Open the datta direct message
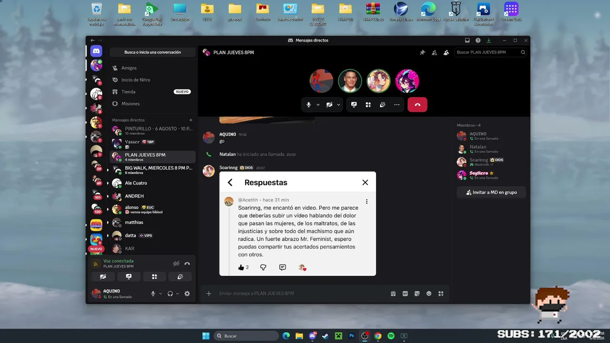The image size is (610, 343). point(152,235)
